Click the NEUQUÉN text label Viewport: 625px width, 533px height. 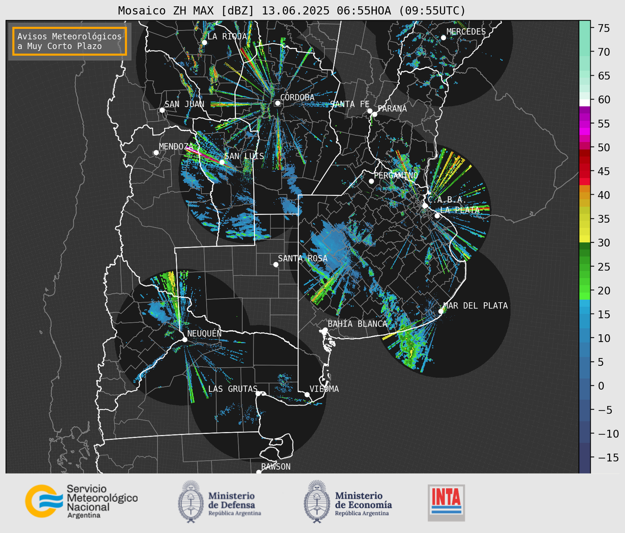[205, 334]
